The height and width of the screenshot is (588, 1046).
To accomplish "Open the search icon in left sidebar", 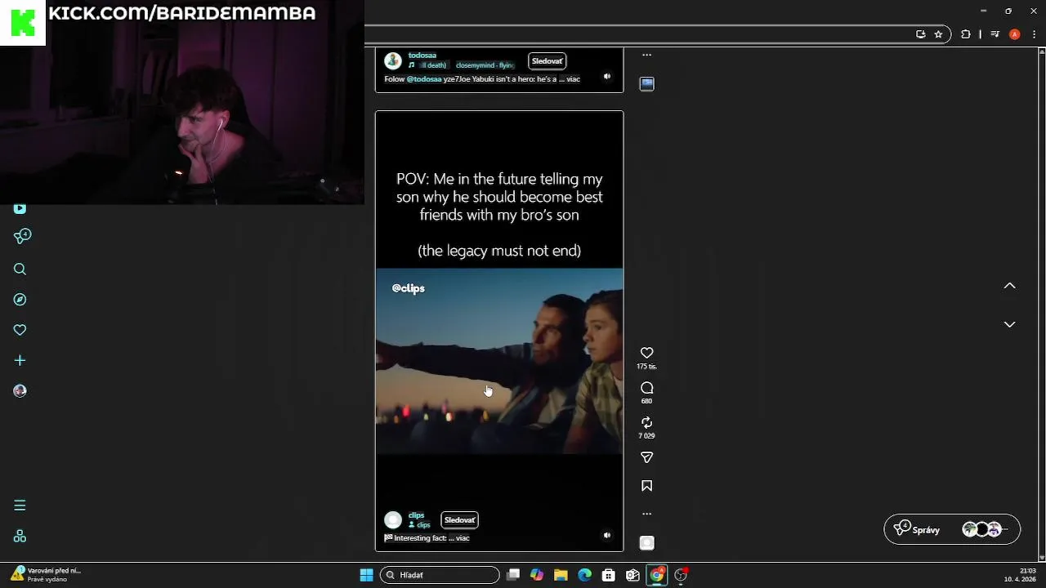I will click(x=20, y=269).
